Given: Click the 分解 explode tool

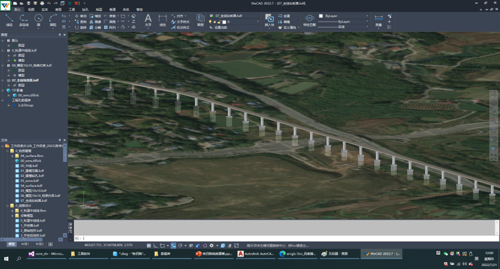Looking at the screenshot, I should [x=95, y=28].
